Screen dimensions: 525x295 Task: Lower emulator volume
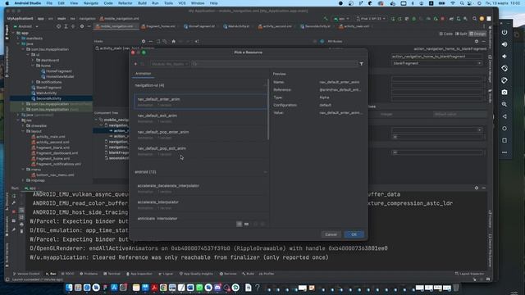504,57
